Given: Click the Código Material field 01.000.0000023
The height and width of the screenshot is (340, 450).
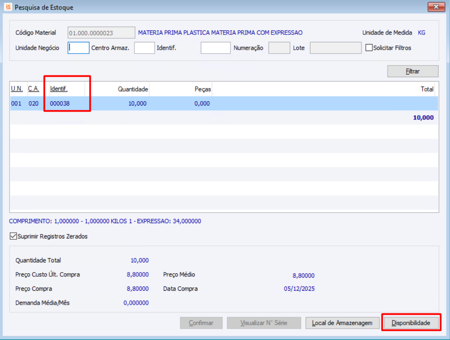Looking at the screenshot, I should [x=101, y=33].
